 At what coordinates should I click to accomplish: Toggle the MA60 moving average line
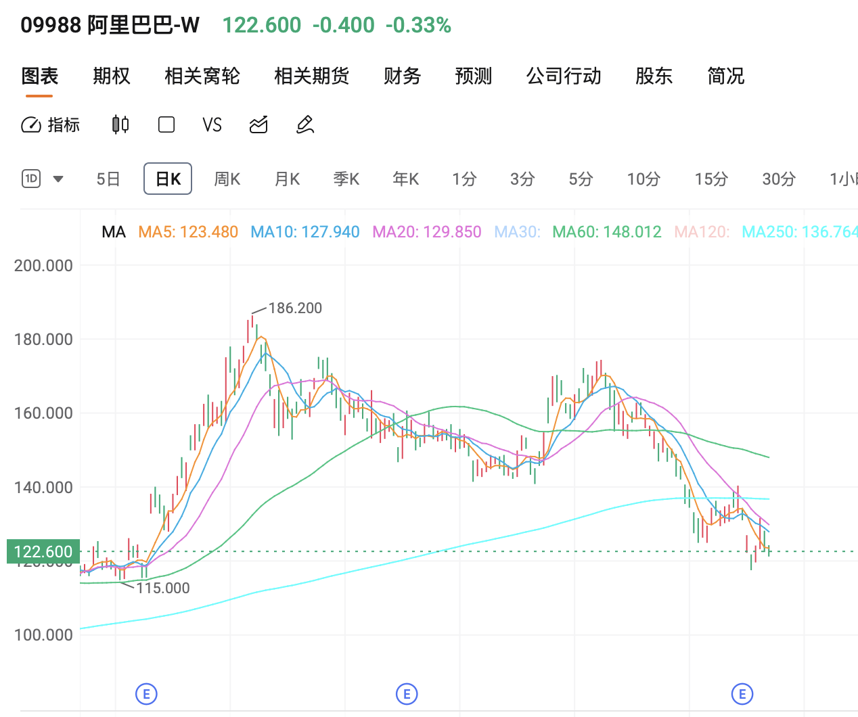[x=607, y=232]
